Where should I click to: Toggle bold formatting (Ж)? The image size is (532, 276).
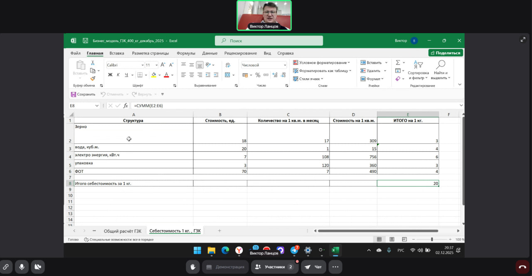pos(110,75)
